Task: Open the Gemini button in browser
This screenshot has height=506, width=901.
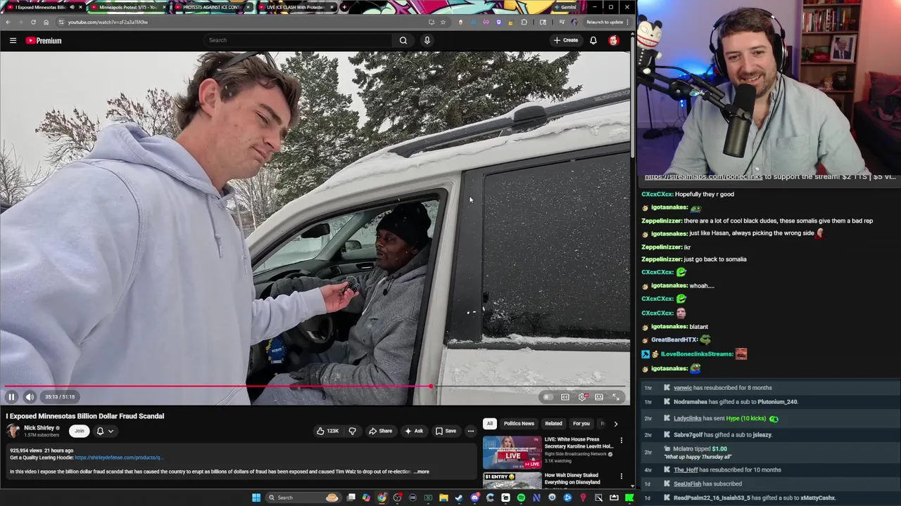Action: [x=565, y=7]
